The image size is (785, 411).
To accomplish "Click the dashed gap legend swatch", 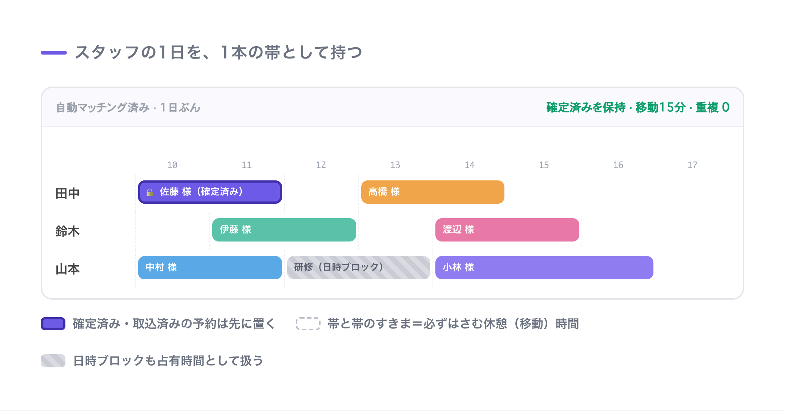I will [x=308, y=324].
